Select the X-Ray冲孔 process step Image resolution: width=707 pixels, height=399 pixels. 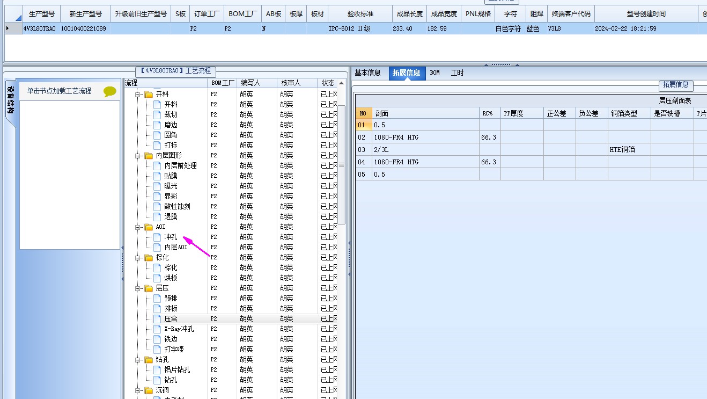[x=179, y=329]
